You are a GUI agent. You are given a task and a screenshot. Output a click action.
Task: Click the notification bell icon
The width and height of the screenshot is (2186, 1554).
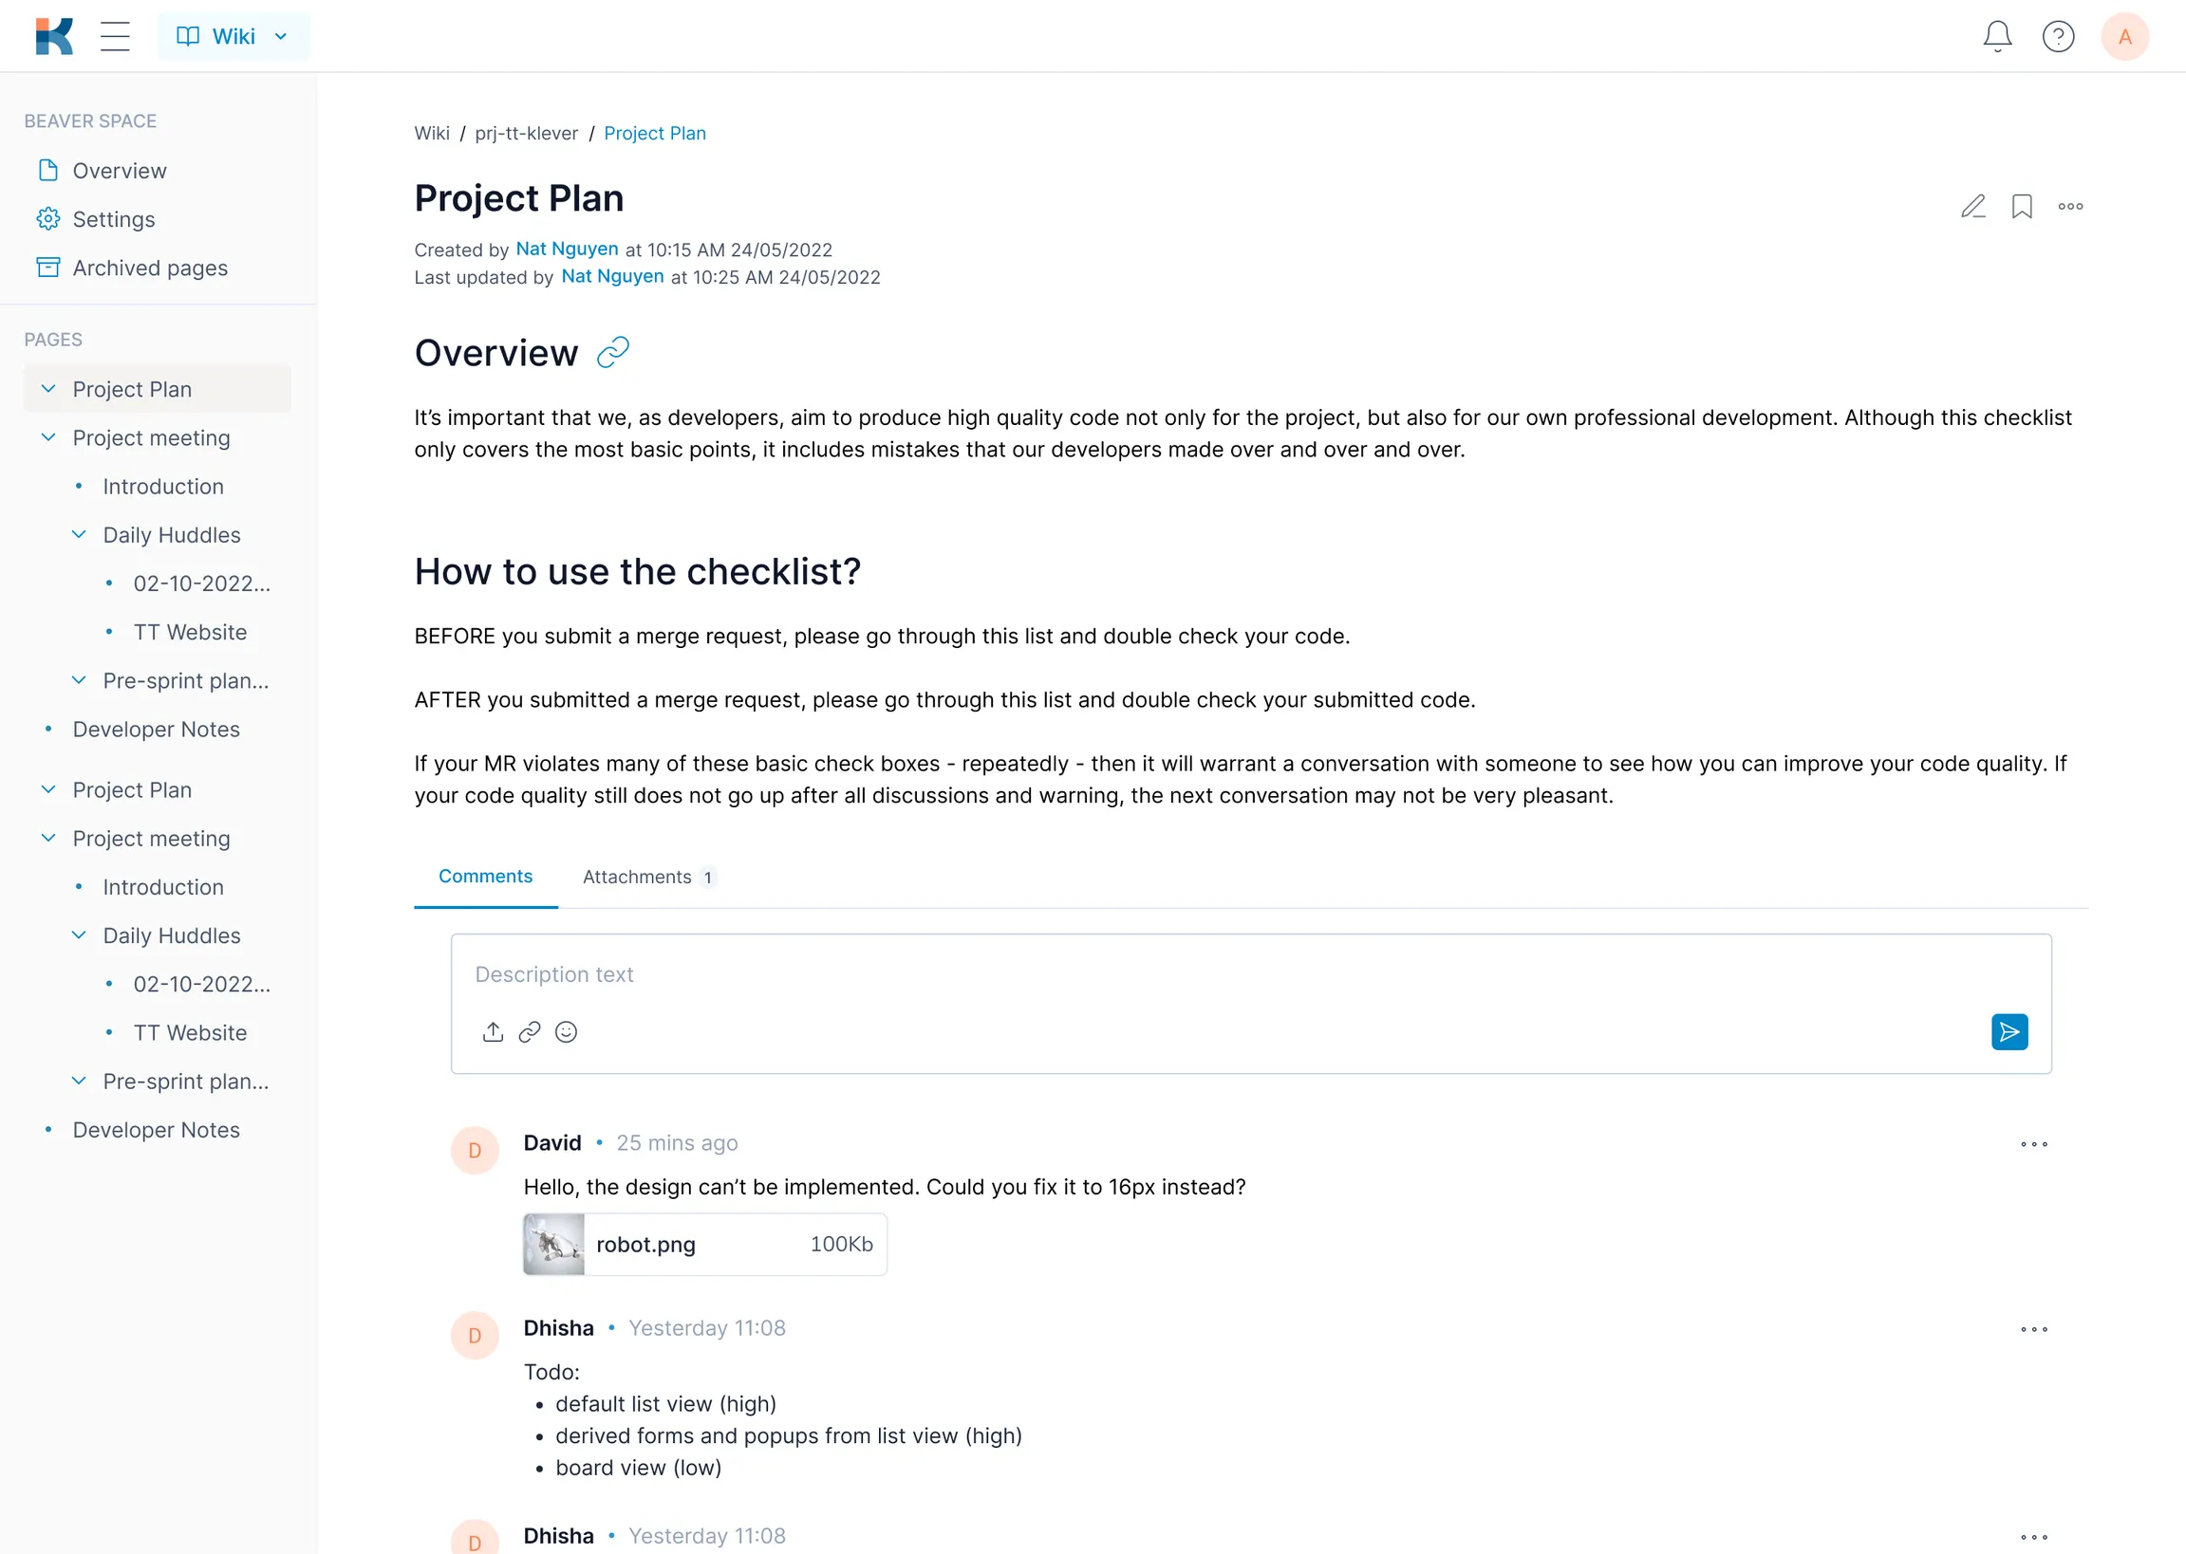(1997, 35)
